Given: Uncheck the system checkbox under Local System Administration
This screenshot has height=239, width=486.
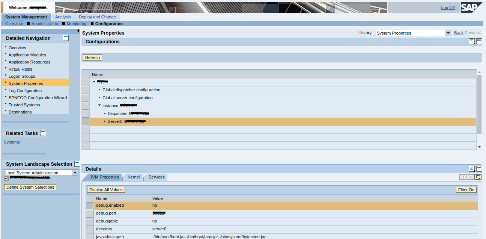Looking at the screenshot, I should pyautogui.click(x=6, y=178).
